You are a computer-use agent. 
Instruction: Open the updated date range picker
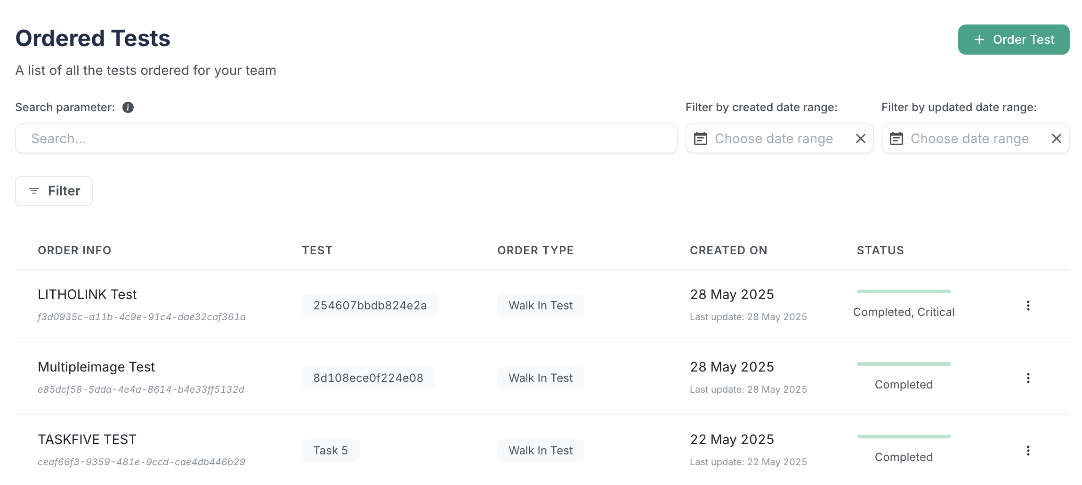pyautogui.click(x=968, y=138)
